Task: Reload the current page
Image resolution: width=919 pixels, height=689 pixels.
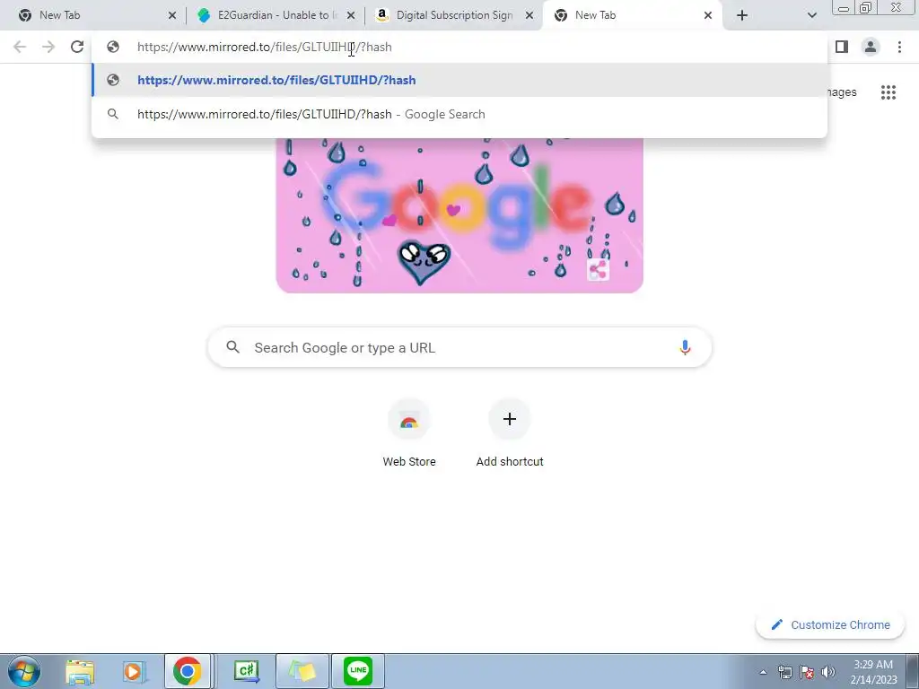Action: click(77, 47)
